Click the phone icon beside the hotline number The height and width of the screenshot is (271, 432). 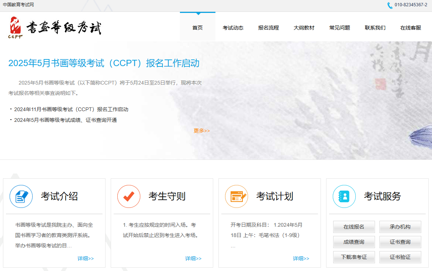(390, 5)
